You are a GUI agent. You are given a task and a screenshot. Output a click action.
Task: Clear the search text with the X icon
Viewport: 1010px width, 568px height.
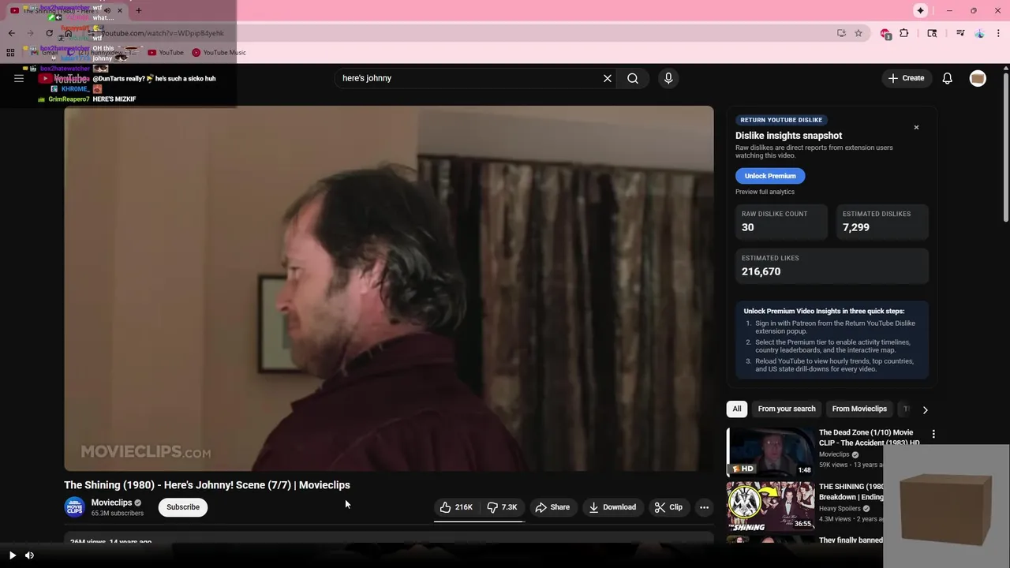(608, 78)
